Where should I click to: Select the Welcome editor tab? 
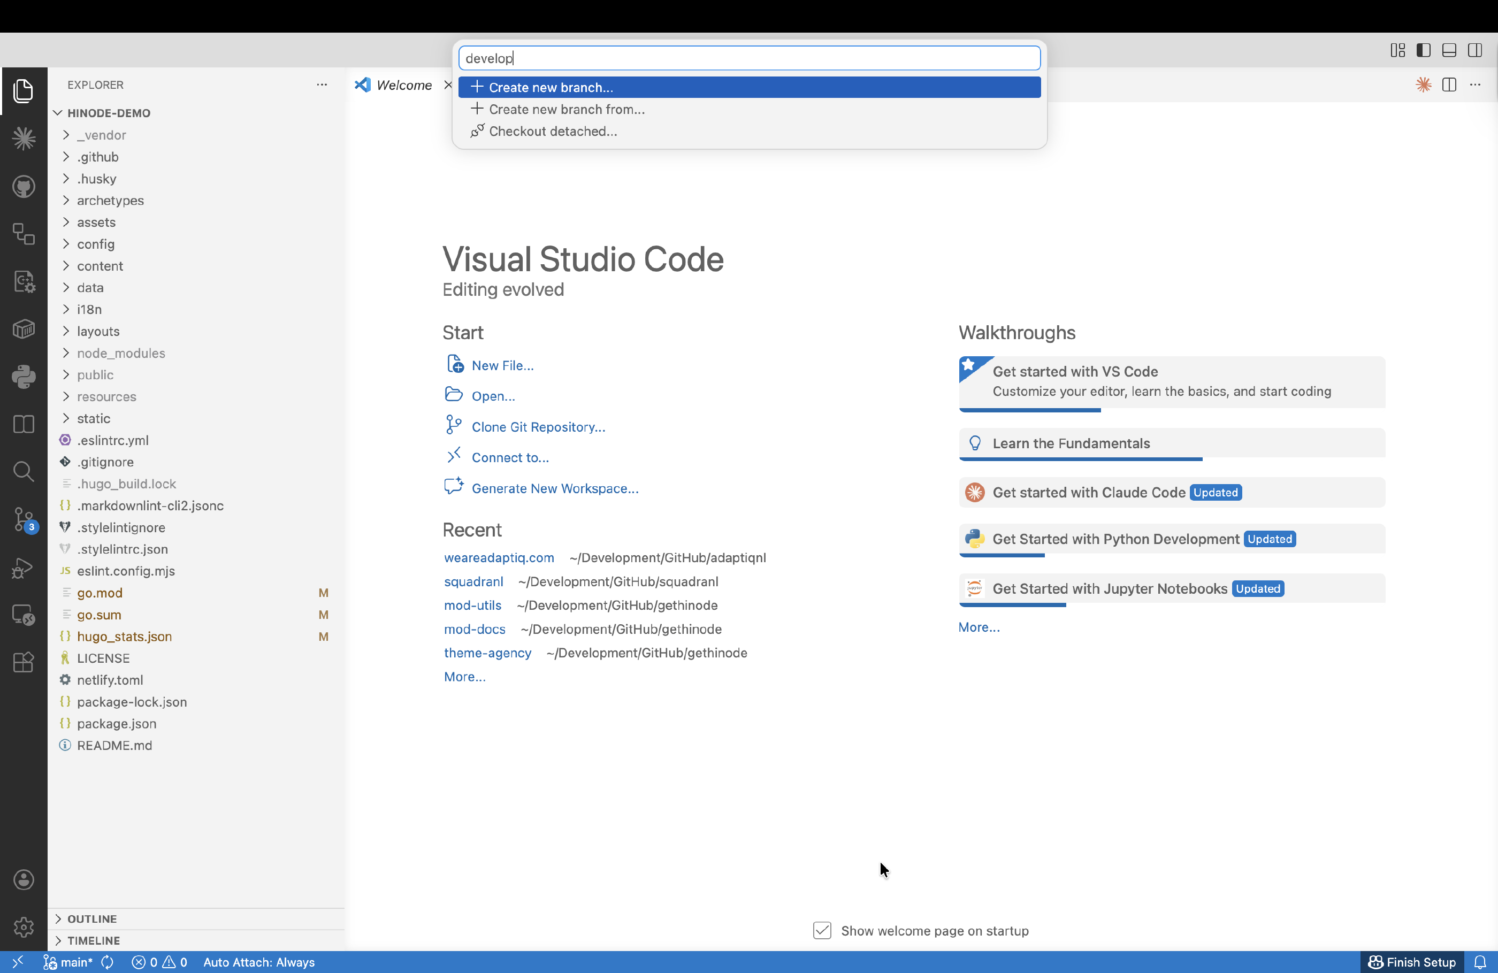(403, 85)
